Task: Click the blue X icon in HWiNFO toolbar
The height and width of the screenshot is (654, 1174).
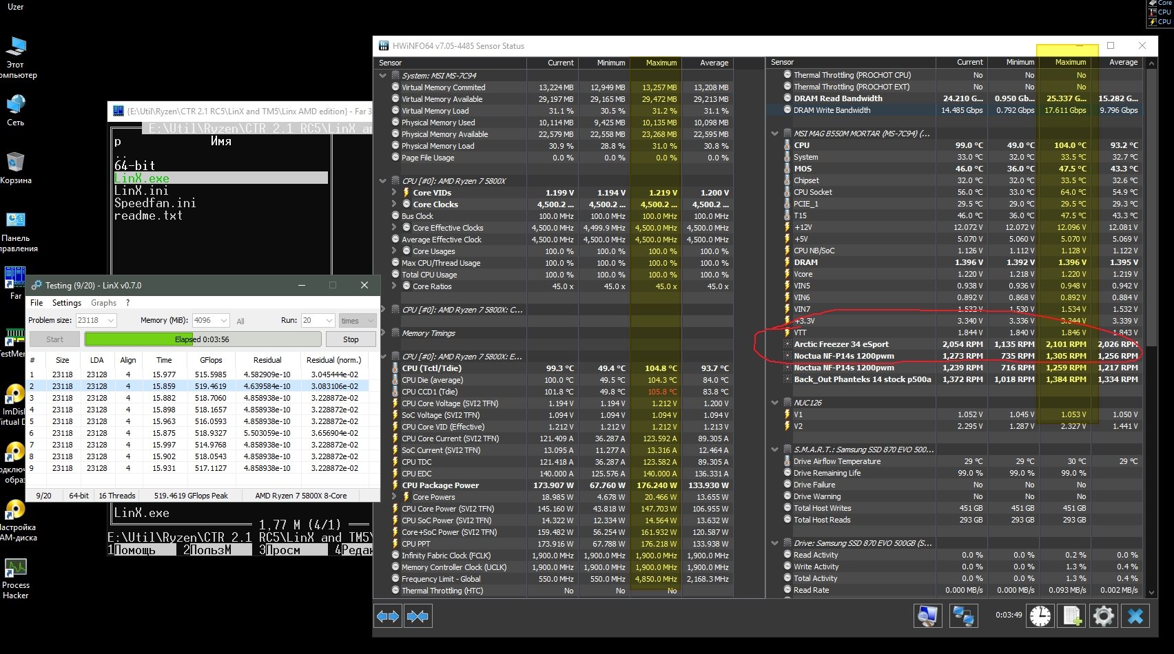Action: click(x=1135, y=615)
